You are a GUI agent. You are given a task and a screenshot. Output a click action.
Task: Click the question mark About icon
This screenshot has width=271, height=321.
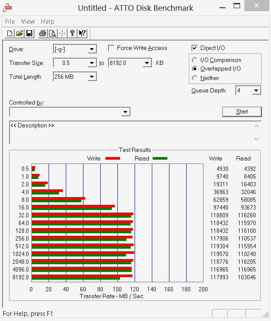point(72,33)
